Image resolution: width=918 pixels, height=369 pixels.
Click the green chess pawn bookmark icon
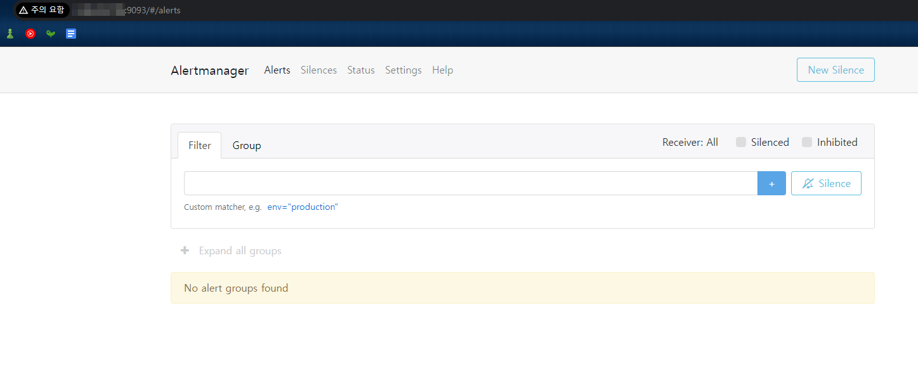(10, 34)
